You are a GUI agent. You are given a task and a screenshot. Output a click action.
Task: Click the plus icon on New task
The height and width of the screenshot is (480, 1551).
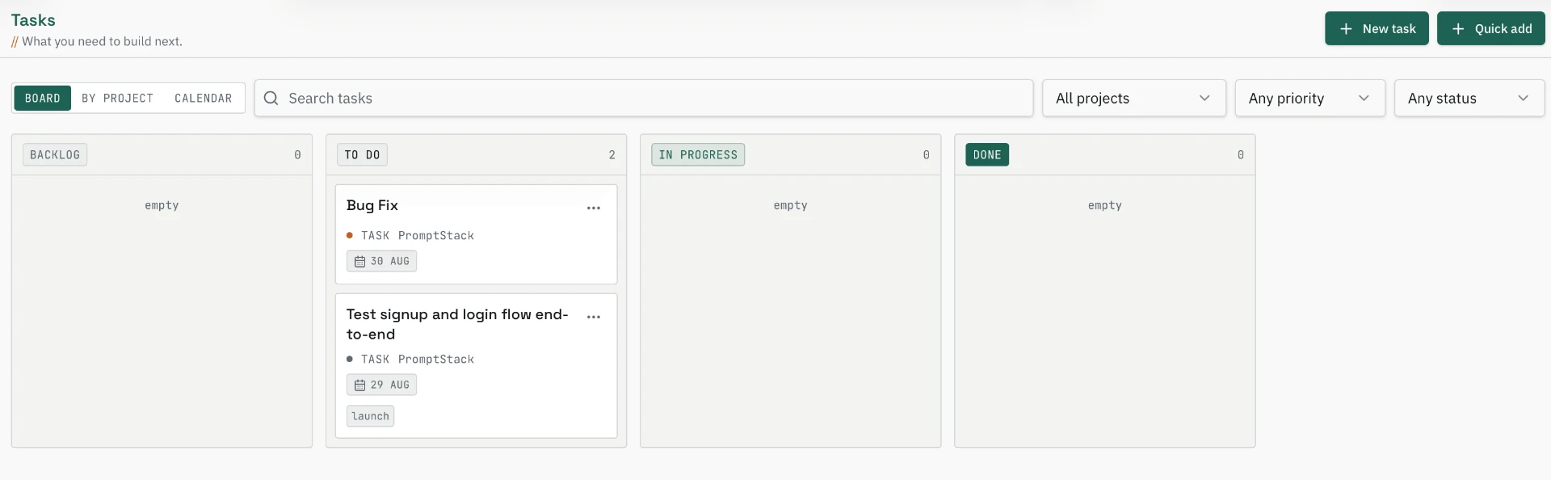(x=1346, y=28)
